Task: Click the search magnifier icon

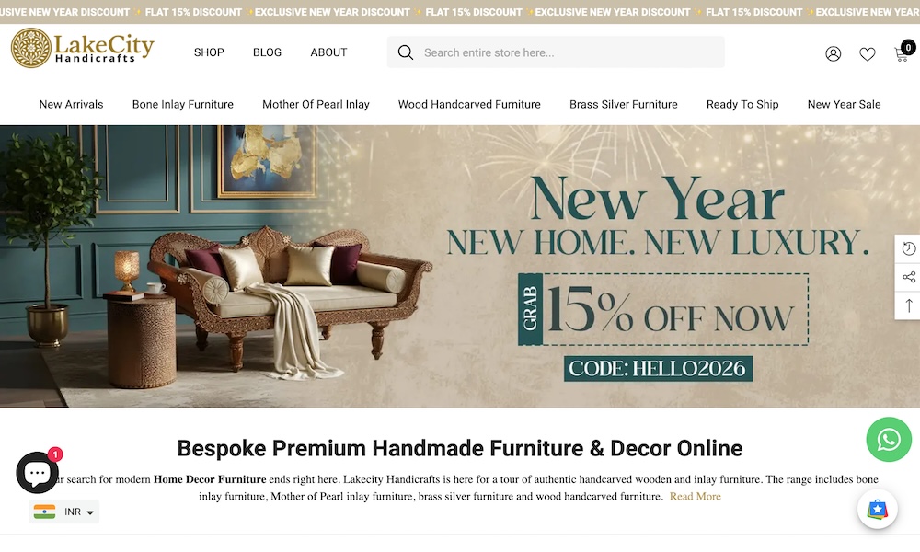Action: click(x=406, y=52)
